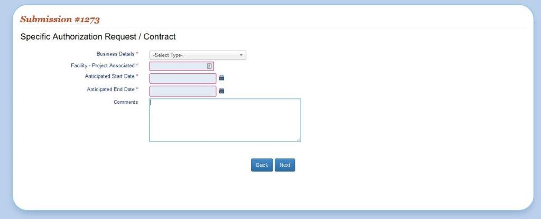This screenshot has height=219, width=541.
Task: Click the red asterisk beside Business Details
Action: [x=137, y=54]
